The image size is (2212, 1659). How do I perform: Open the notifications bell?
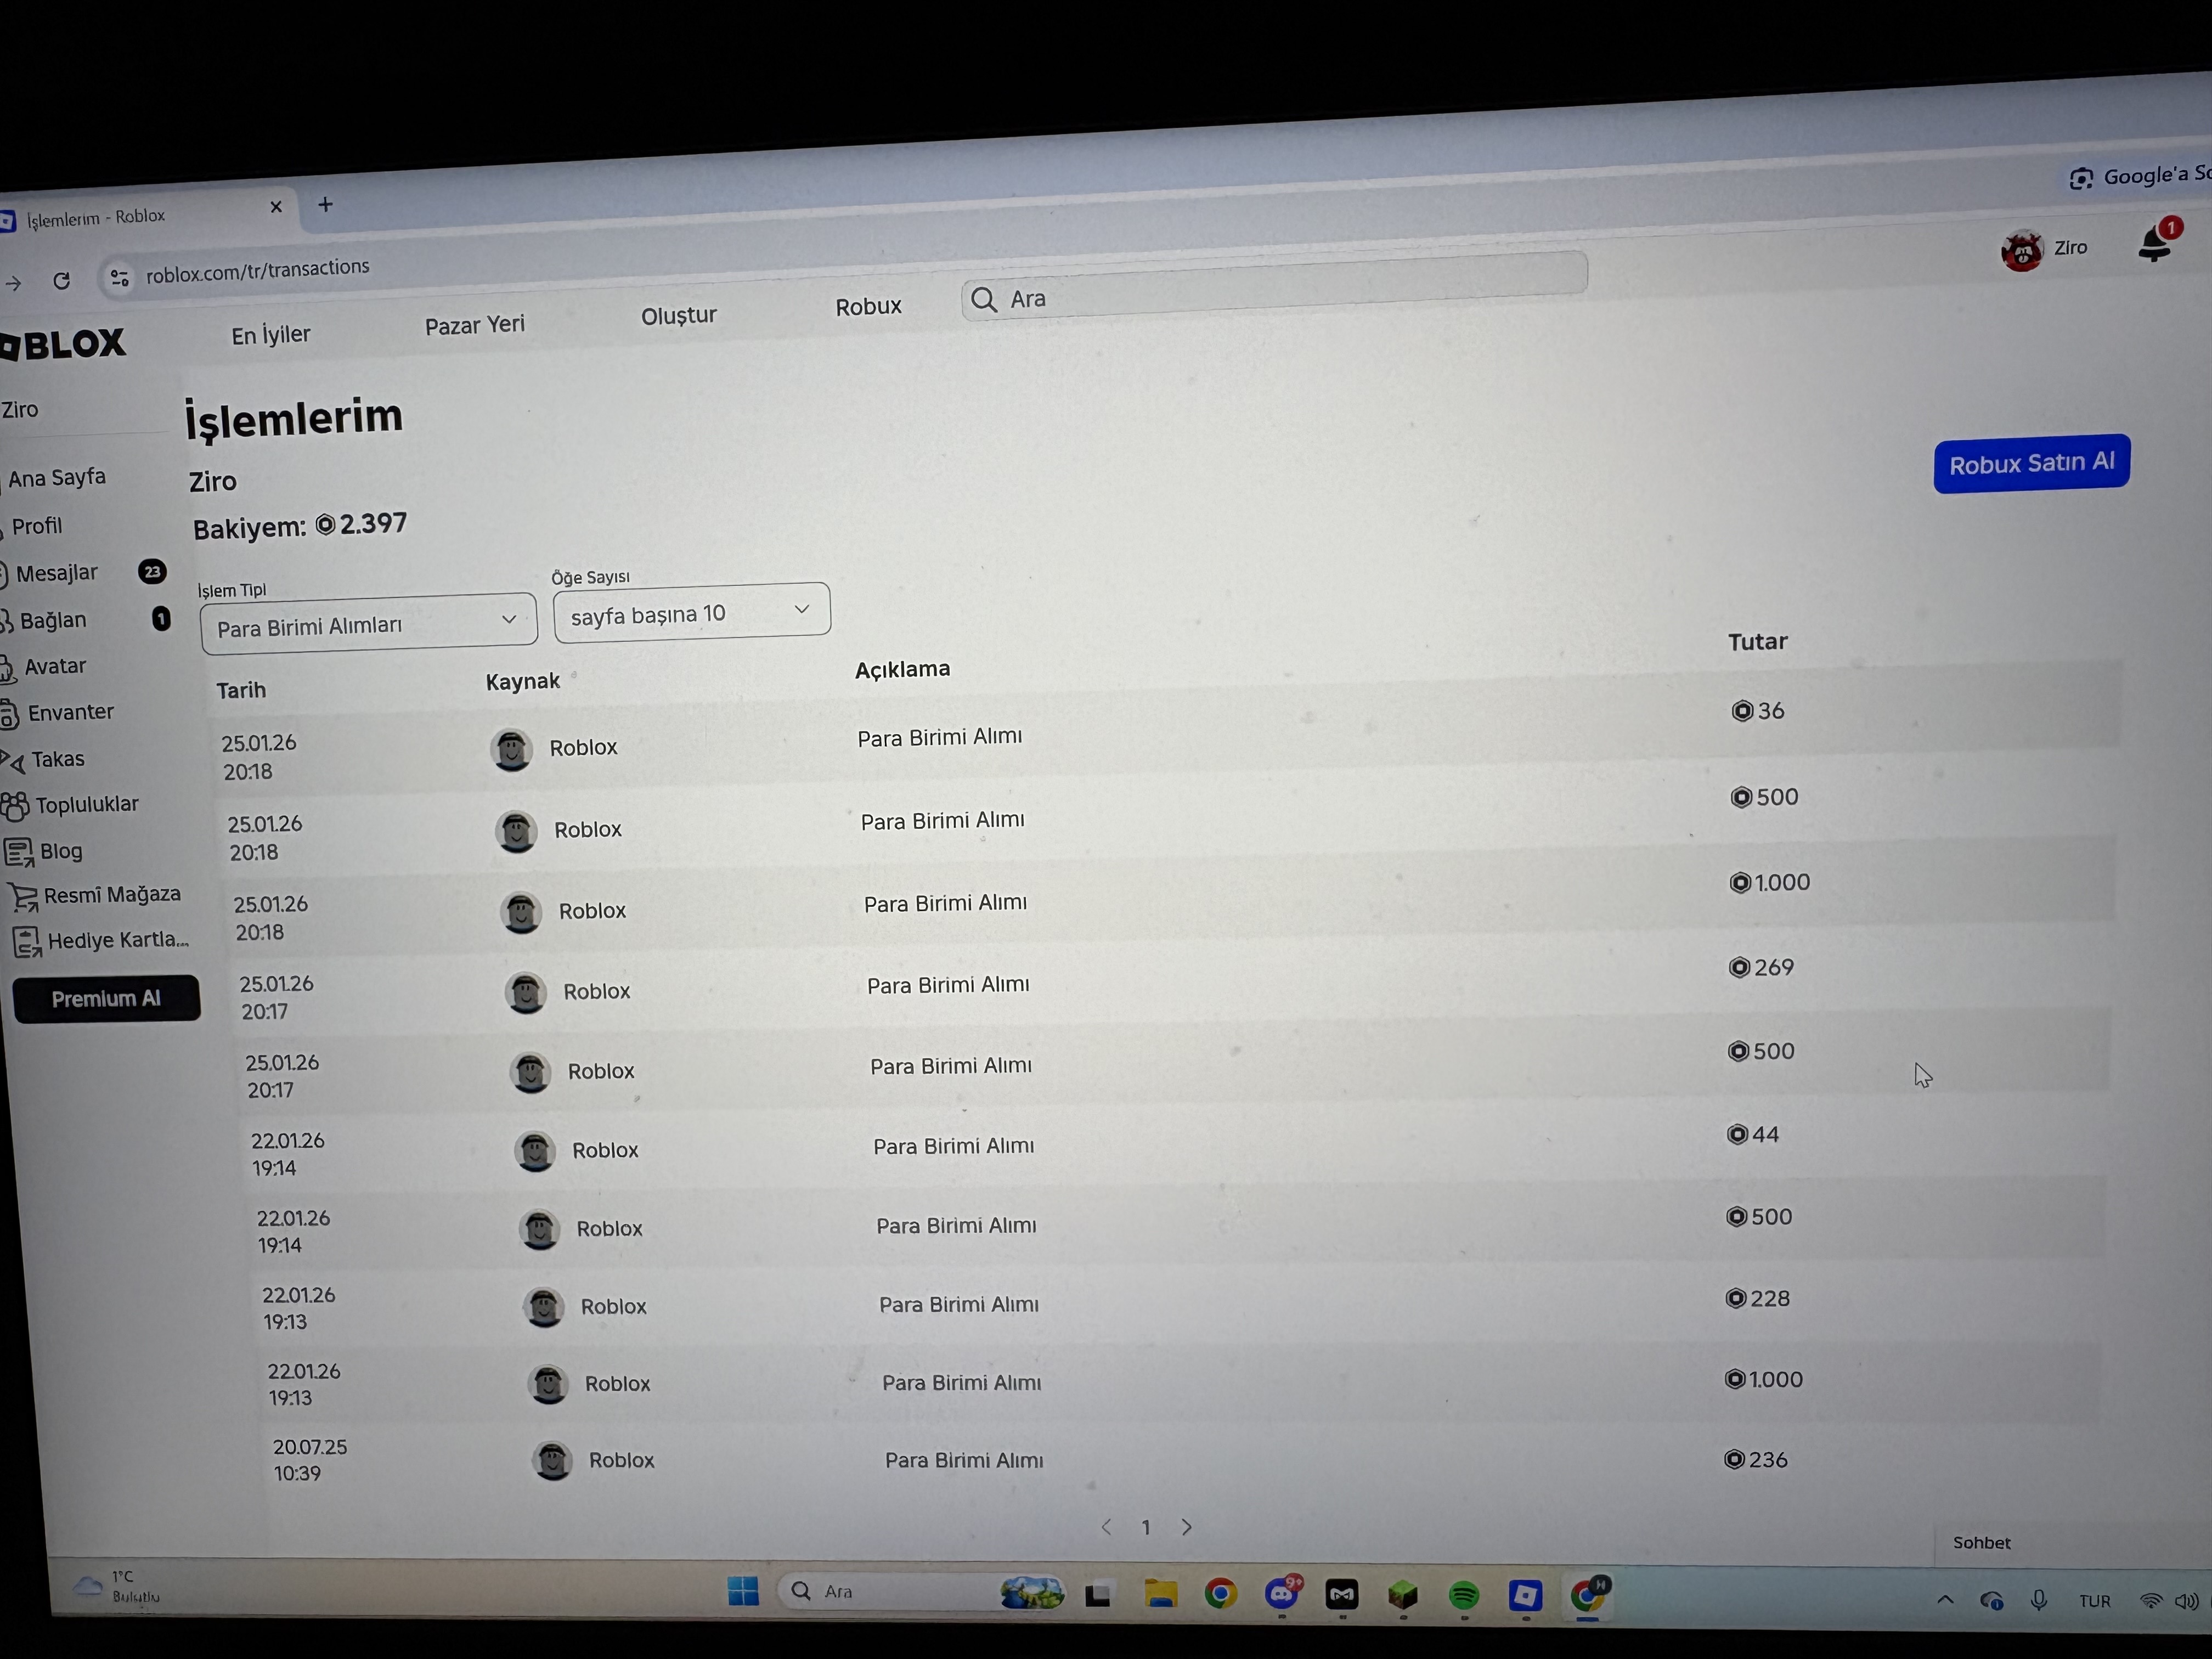point(2155,243)
